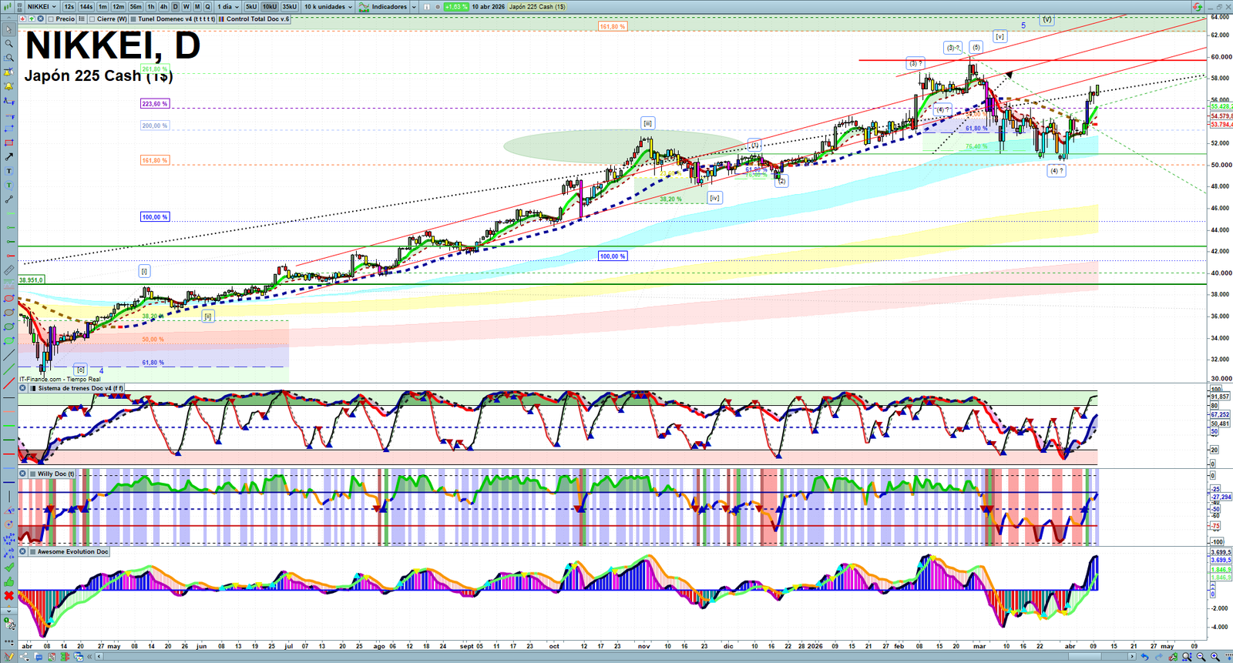Click the Indicadores button
Screen dimensions: 1233x663
pyautogui.click(x=383, y=7)
